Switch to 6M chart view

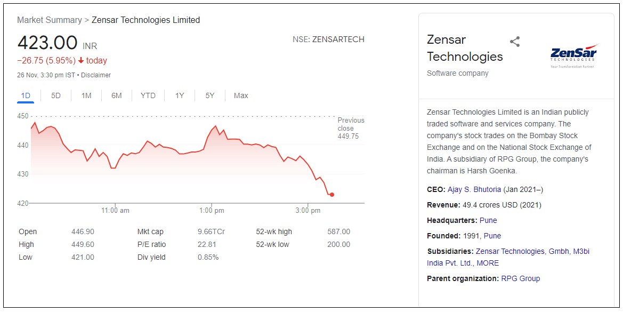[x=117, y=95]
